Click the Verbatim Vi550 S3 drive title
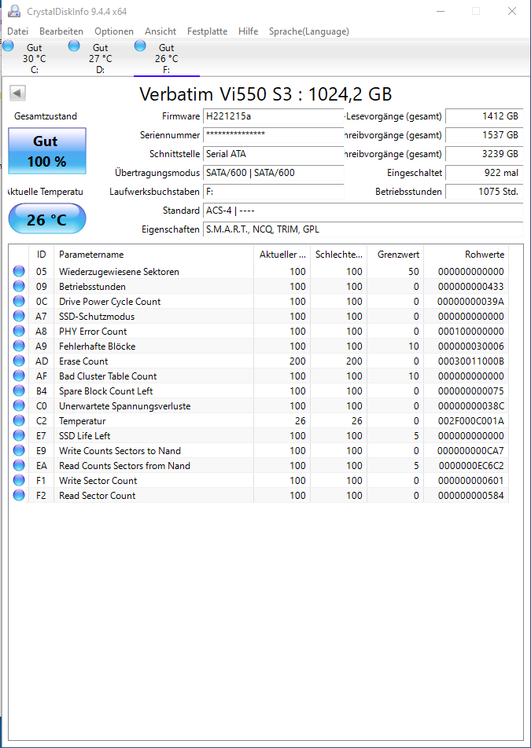531x748 pixels. (x=266, y=94)
